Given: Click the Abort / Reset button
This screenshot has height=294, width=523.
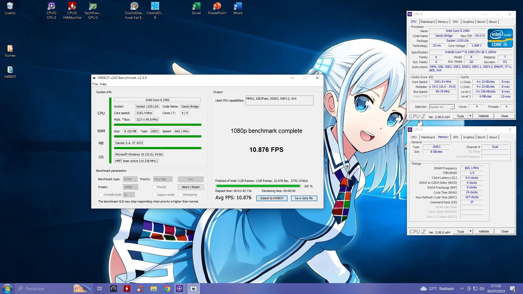Looking at the screenshot, I should tap(191, 187).
